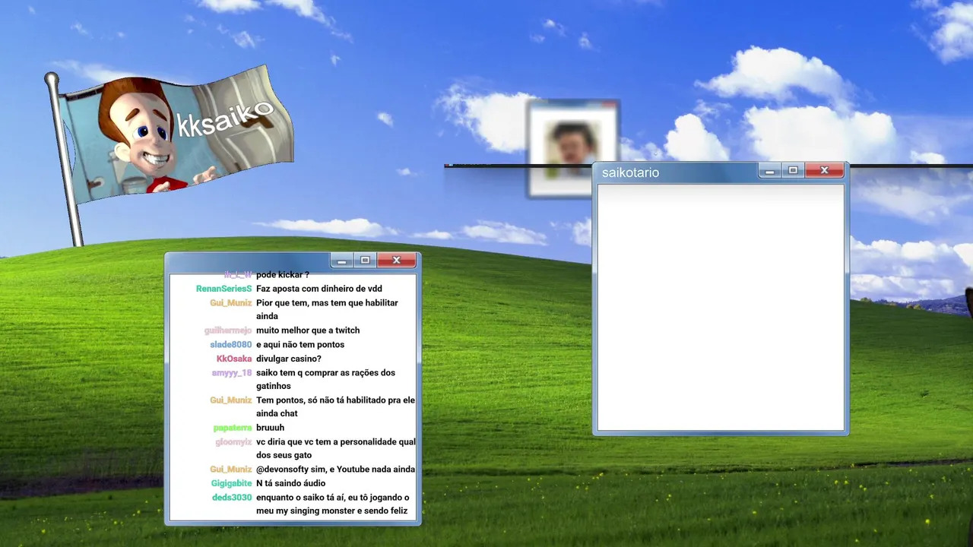Click message 'bruuuh'
This screenshot has height=547, width=973.
tap(270, 428)
